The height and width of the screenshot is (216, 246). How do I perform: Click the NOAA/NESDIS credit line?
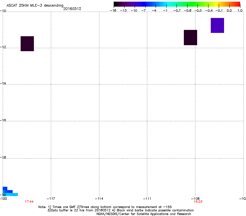click(144, 214)
